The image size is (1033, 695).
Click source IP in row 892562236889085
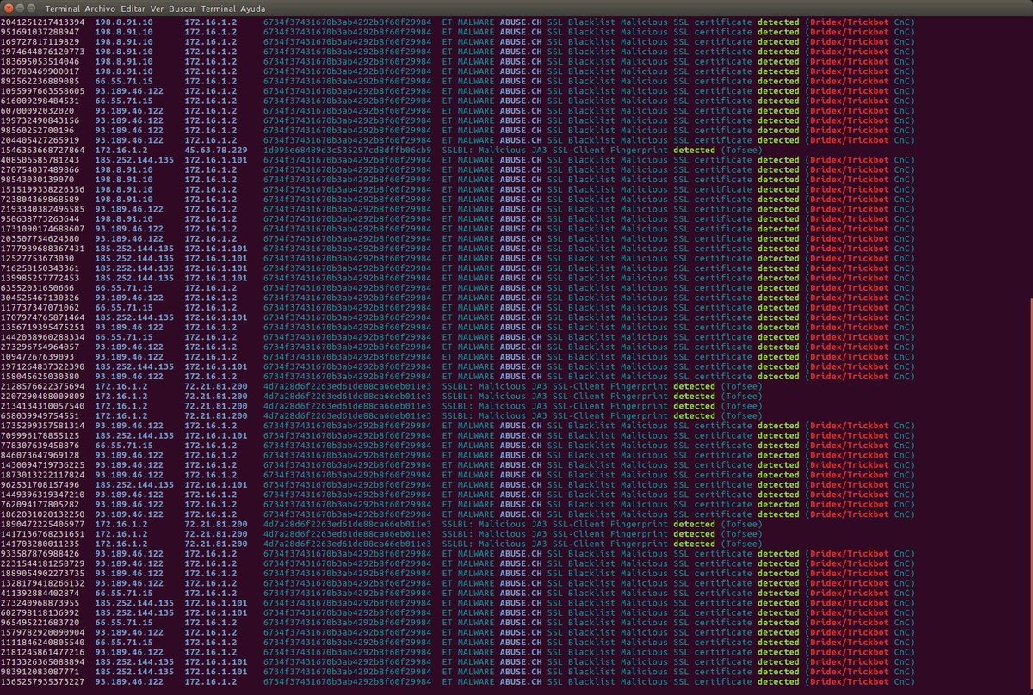point(126,81)
